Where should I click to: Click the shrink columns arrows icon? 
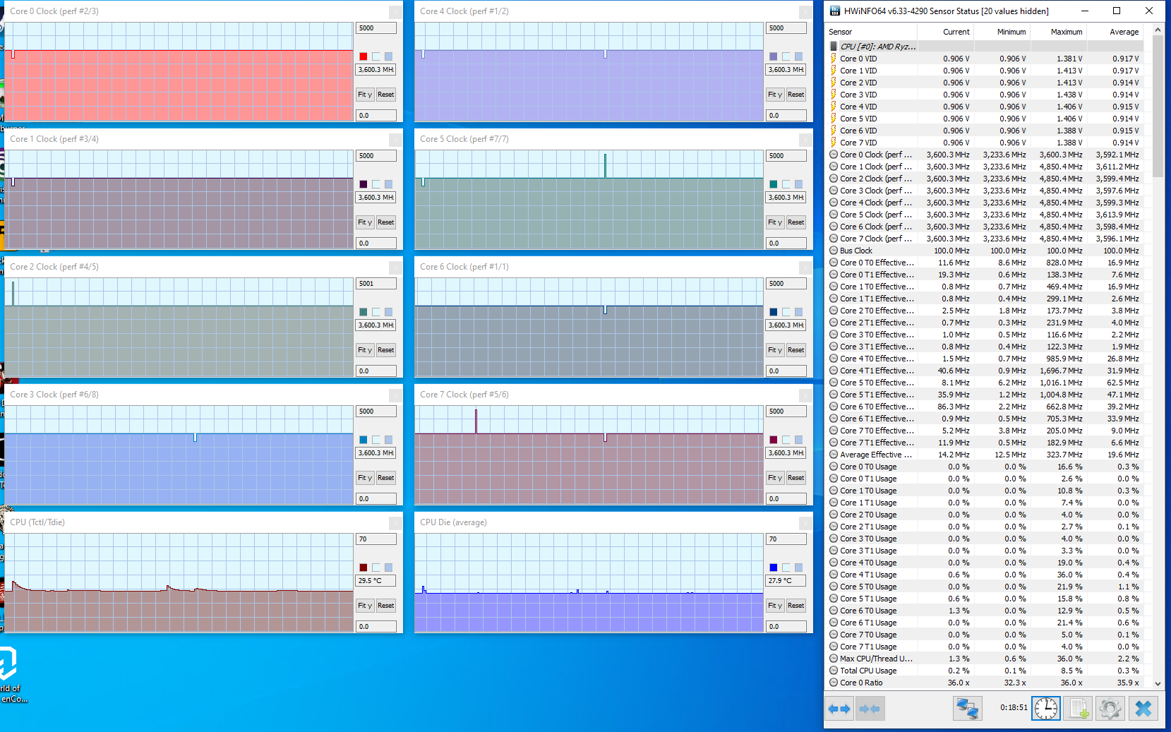point(870,709)
